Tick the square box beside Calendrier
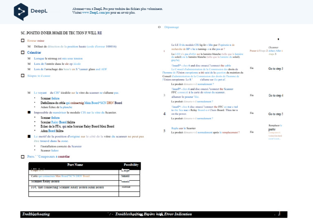 click(x=23, y=52)
